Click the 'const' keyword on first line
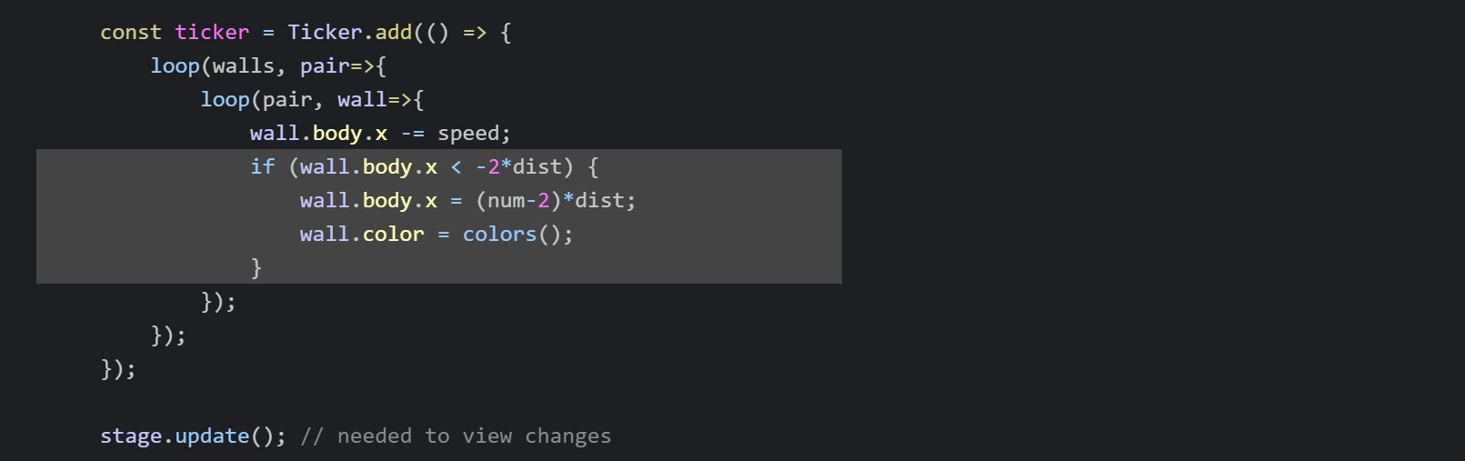 (x=130, y=33)
